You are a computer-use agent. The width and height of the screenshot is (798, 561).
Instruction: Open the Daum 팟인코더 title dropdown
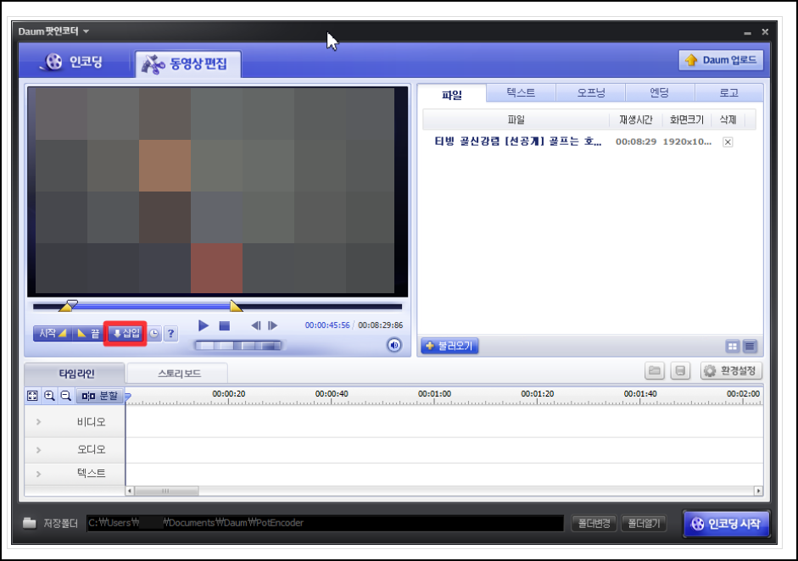tap(86, 31)
